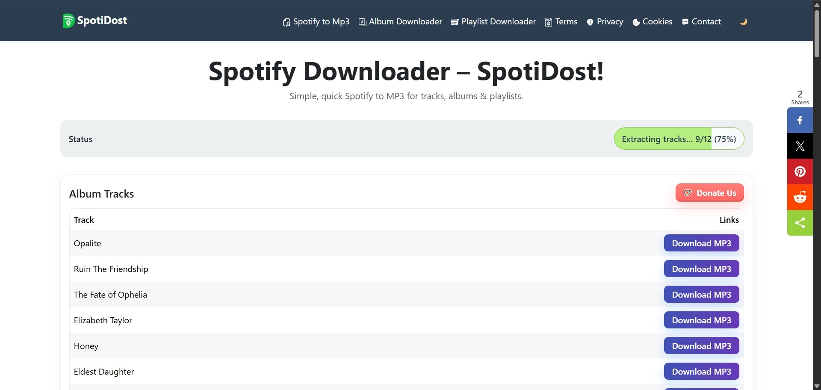Image resolution: width=821 pixels, height=390 pixels.
Task: Click the Privacy shield icon
Action: [x=591, y=22]
